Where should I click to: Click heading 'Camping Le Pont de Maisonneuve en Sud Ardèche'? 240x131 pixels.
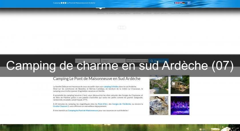97,79
